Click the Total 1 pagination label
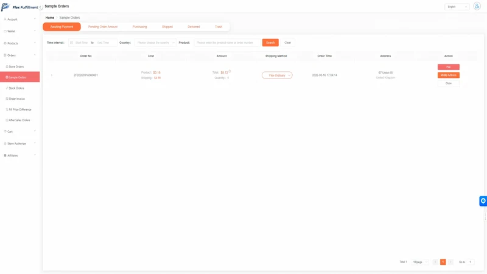Screen dimensions: 487x274 point(403,262)
